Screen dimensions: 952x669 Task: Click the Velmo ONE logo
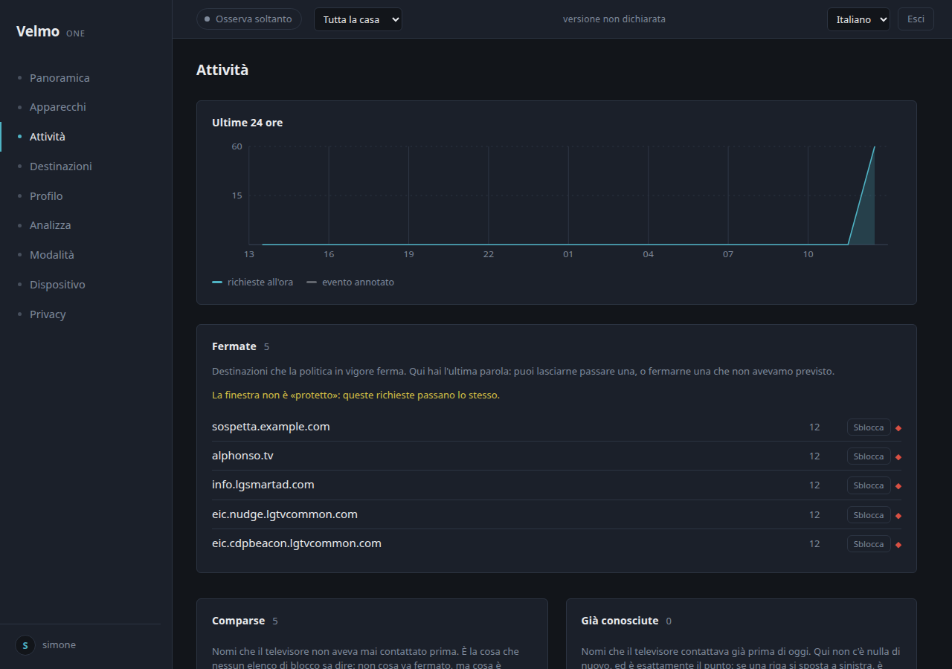point(51,32)
